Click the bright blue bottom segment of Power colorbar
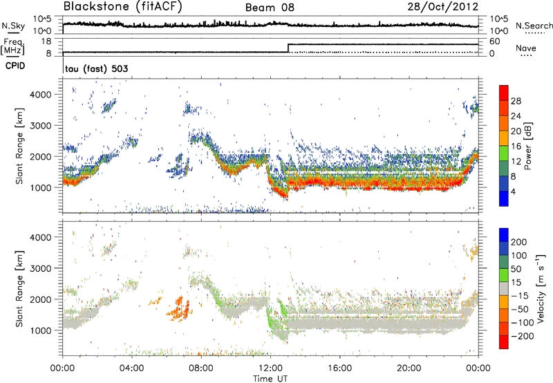Screen dimensions: 553x383 pos(504,199)
